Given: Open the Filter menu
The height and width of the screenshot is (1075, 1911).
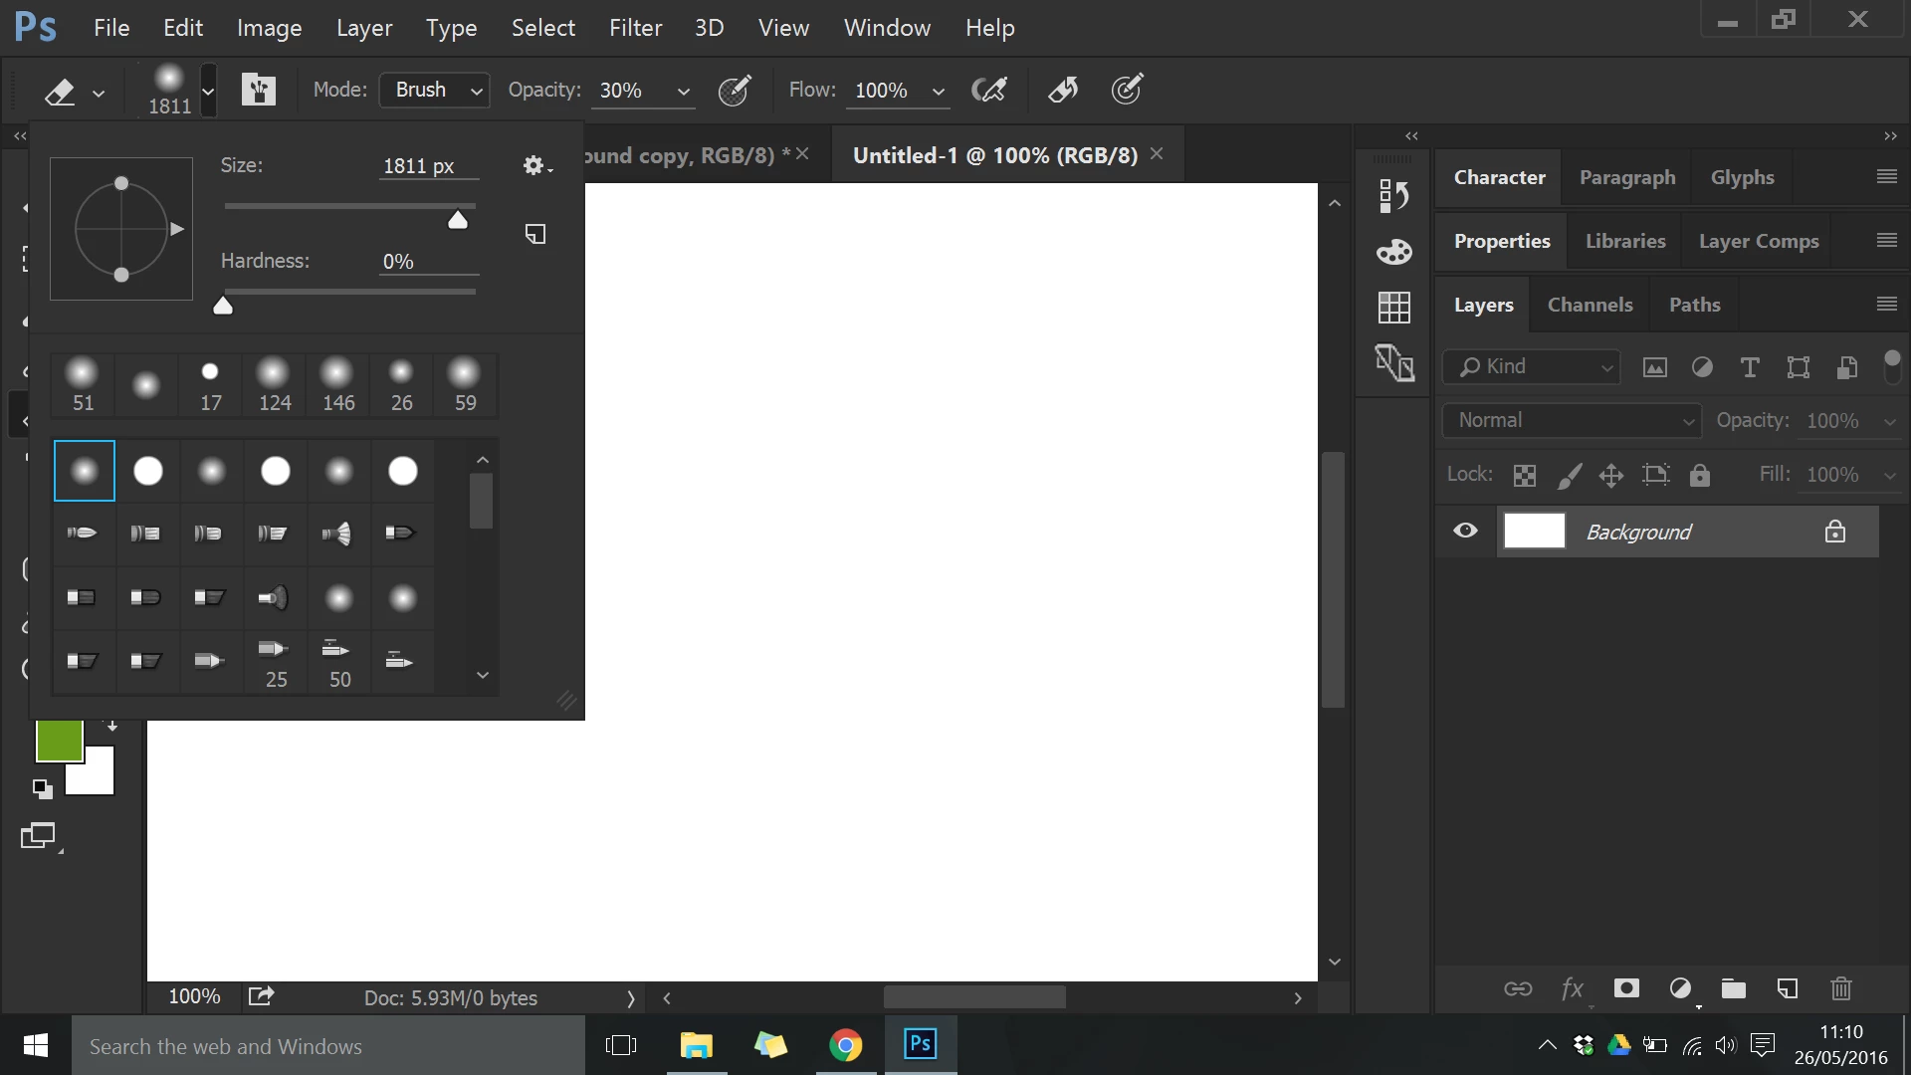Looking at the screenshot, I should pyautogui.click(x=635, y=28).
